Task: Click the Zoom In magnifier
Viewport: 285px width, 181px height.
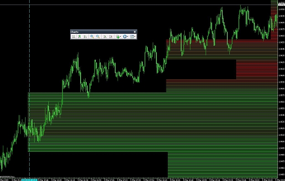Action: pos(92,36)
